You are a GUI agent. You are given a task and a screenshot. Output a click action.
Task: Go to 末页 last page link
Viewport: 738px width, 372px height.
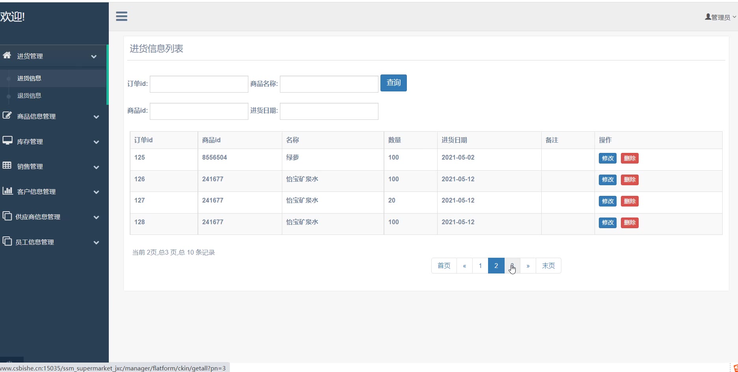pyautogui.click(x=548, y=266)
